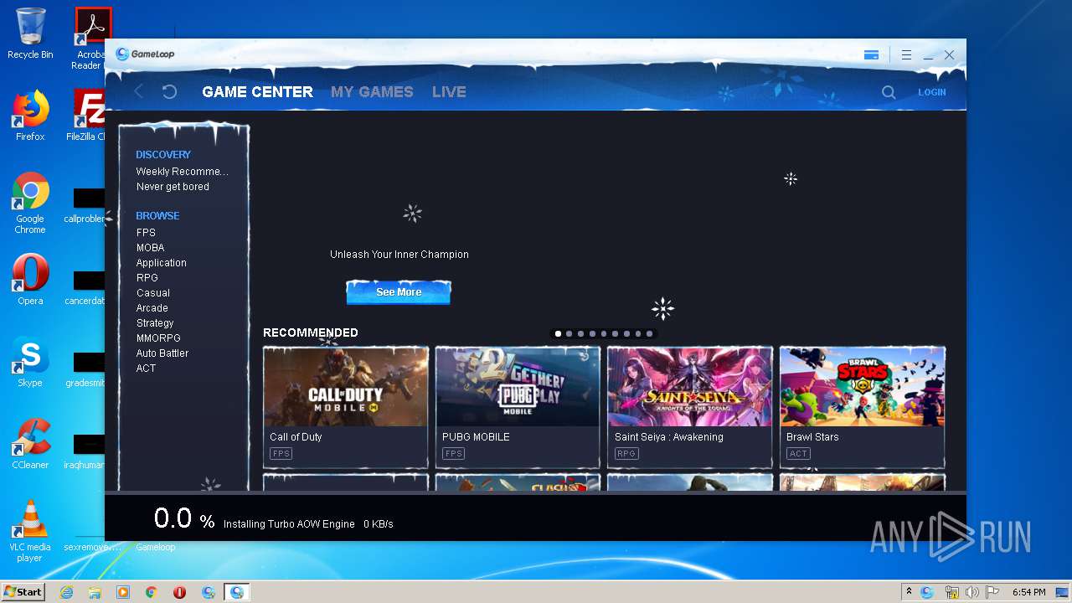Click the ACT tag under Brawl Stars

click(x=798, y=454)
